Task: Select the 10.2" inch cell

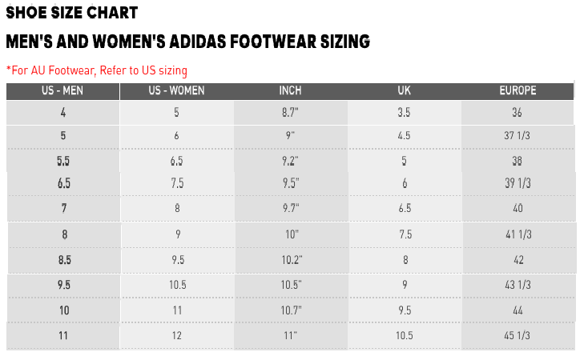Action: (290, 260)
